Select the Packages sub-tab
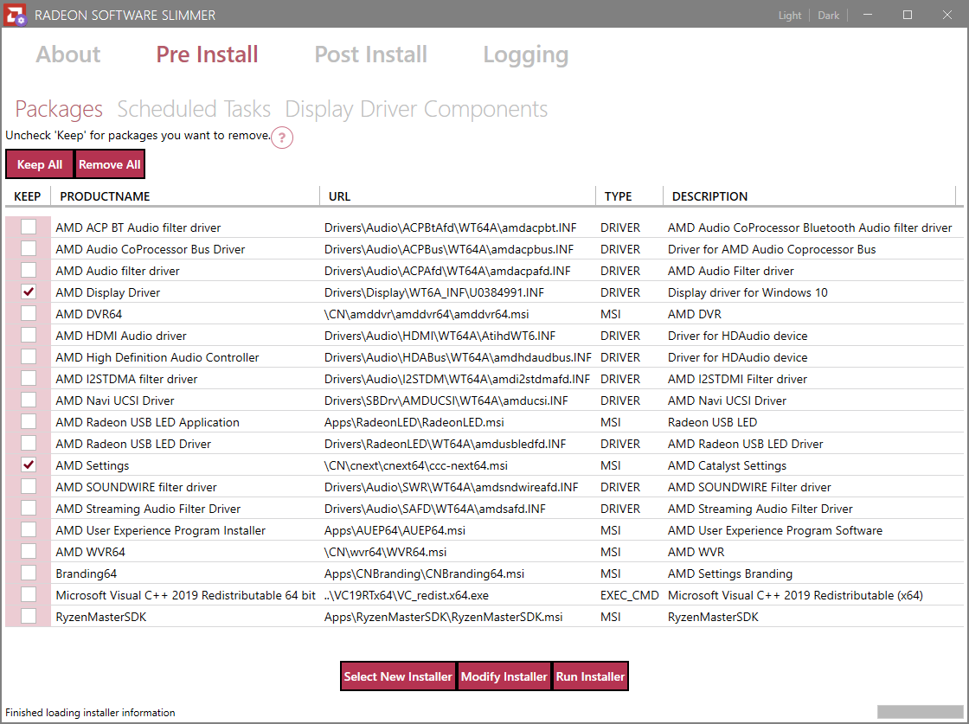969x724 pixels. [59, 109]
